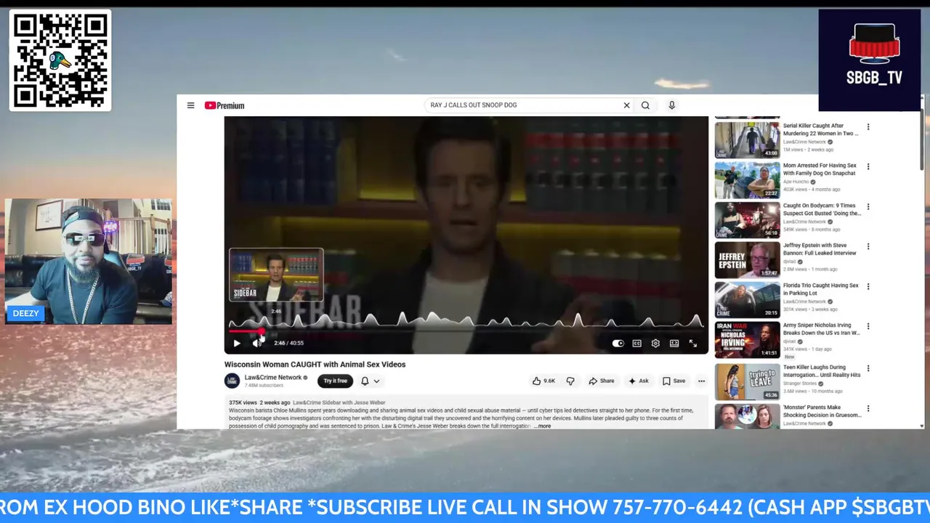Open the three-dot more actions menu under the video
Viewport: 930px width, 523px height.
tap(701, 381)
